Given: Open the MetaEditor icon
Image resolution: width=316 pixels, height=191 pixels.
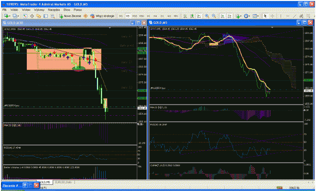Looking at the screenshot, I should click(85, 16).
